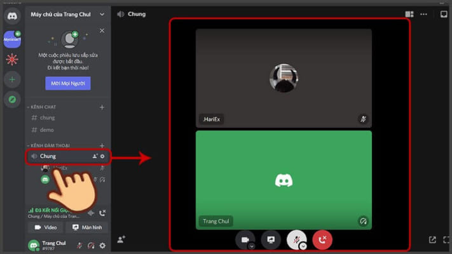The width and height of the screenshot is (452, 254).
Task: Create channel in KÊNH CHAT category
Action: tap(102, 107)
